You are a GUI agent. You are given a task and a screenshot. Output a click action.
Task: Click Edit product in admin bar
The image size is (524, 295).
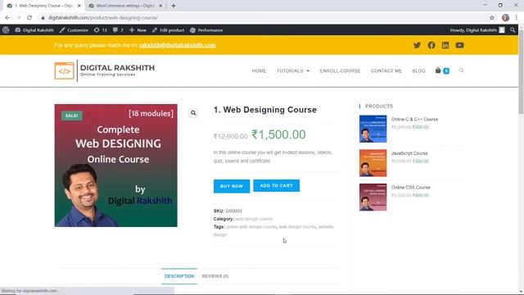(168, 30)
